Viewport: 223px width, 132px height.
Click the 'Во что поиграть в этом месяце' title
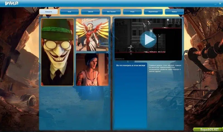coord(131,65)
